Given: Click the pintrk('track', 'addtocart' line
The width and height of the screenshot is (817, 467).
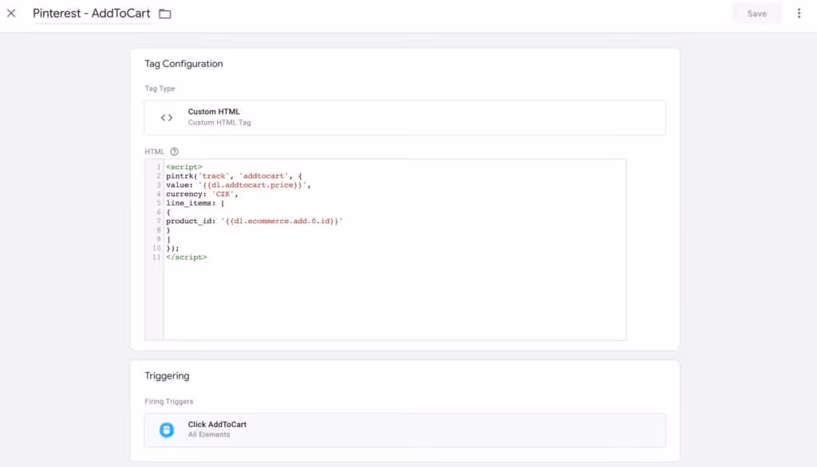Looking at the screenshot, I should coord(234,176).
